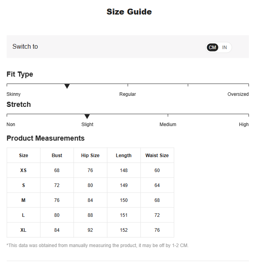Select the Length column header
The image size is (256, 262).
point(123,156)
